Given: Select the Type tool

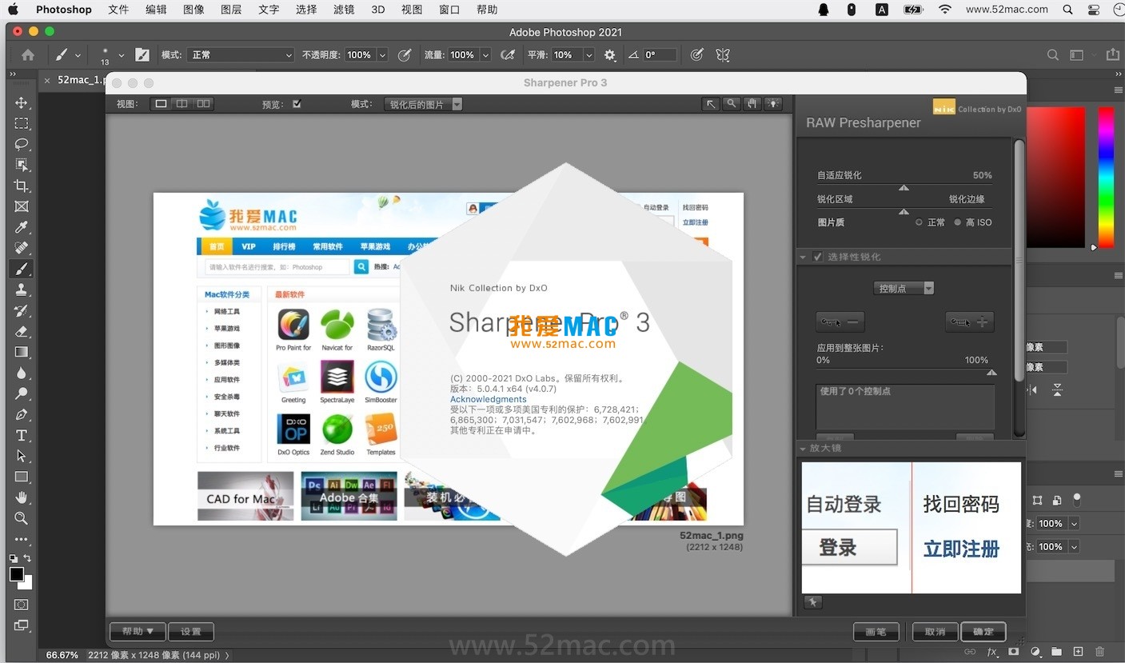Looking at the screenshot, I should tap(22, 435).
